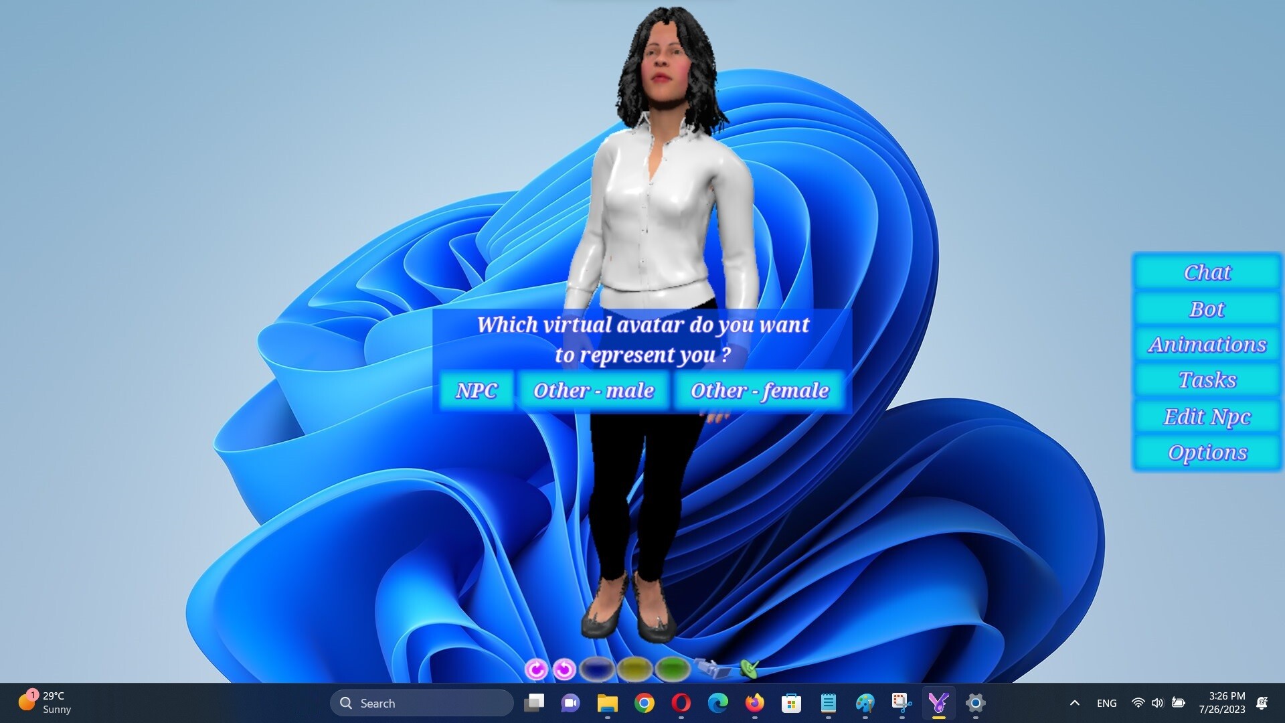Expand hidden icons in the system tray

click(1075, 703)
